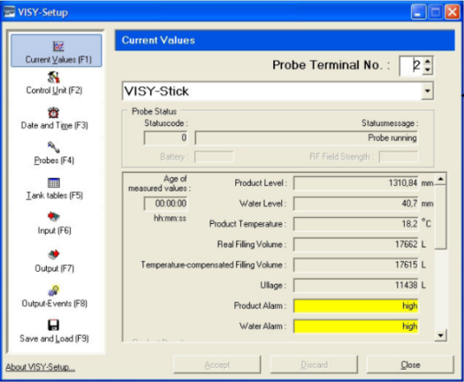Click the Save and Load floppy icon
This screenshot has width=464, height=382.
pyautogui.click(x=54, y=325)
